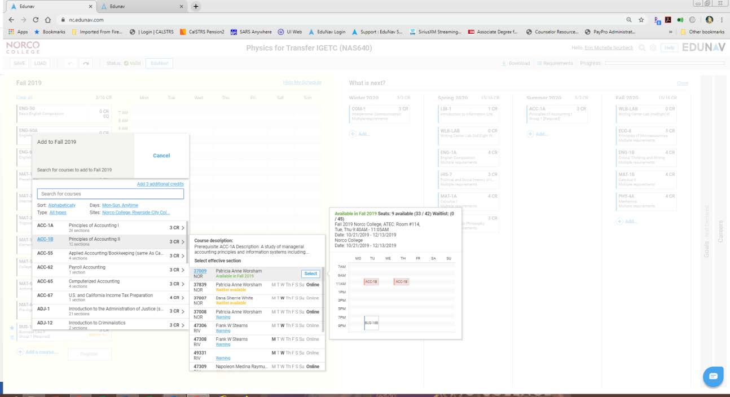Open new browser tab with plus icon

pyautogui.click(x=196, y=6)
